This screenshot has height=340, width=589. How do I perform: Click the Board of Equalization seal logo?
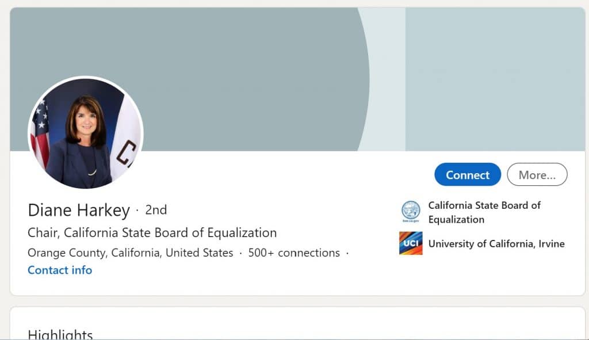411,212
